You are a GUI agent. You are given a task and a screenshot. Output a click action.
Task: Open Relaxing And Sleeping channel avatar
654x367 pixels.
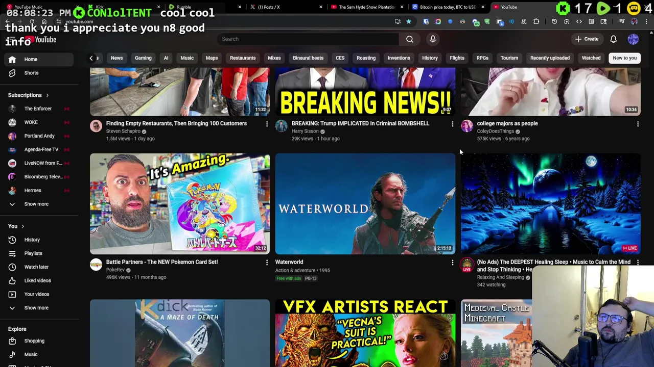click(467, 265)
